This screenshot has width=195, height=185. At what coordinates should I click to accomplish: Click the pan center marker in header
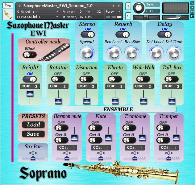point(146,18)
